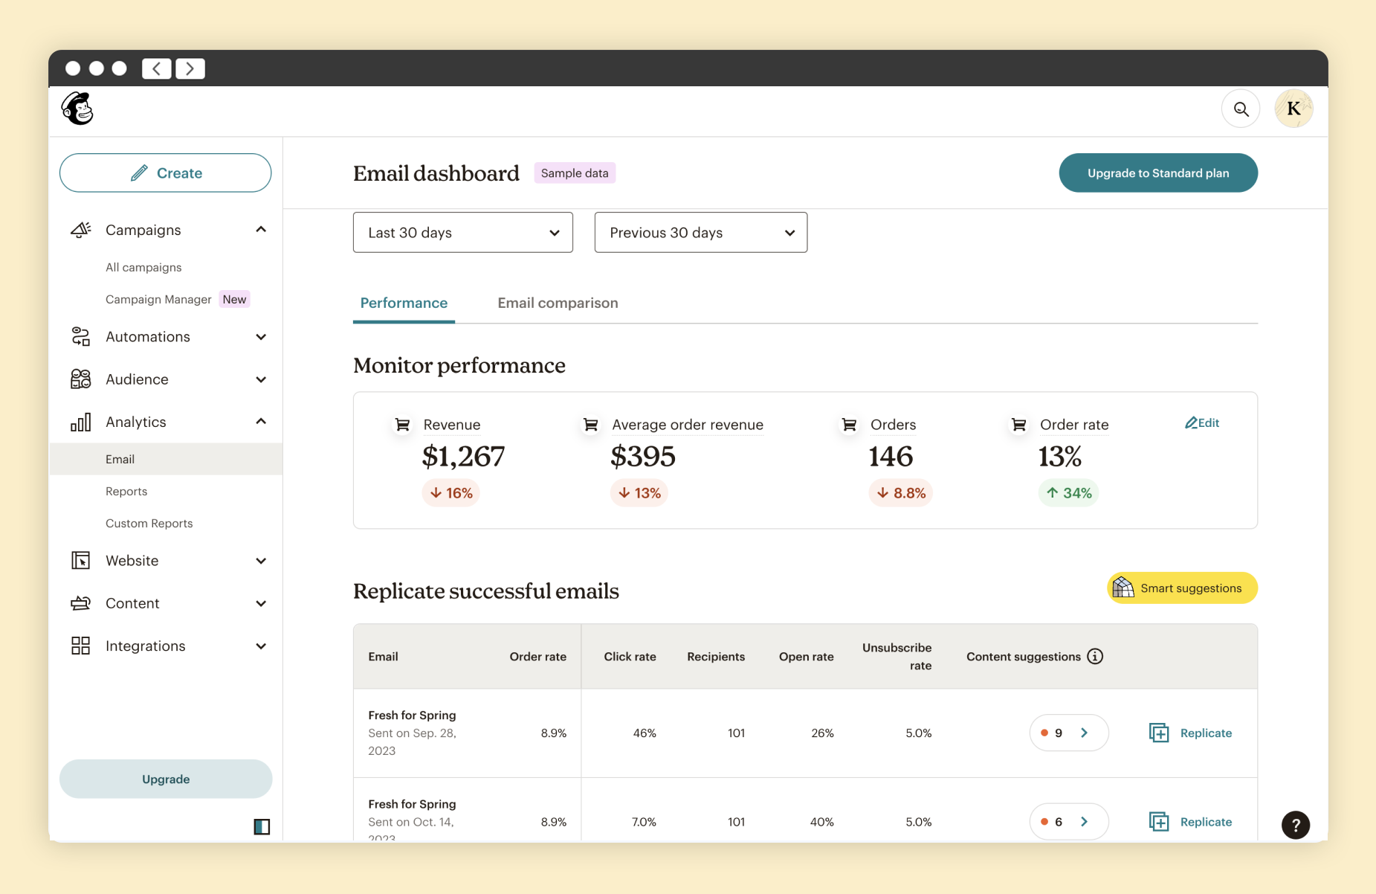Collapse the Campaigns section chevron
Image resolution: width=1376 pixels, height=894 pixels.
(261, 230)
